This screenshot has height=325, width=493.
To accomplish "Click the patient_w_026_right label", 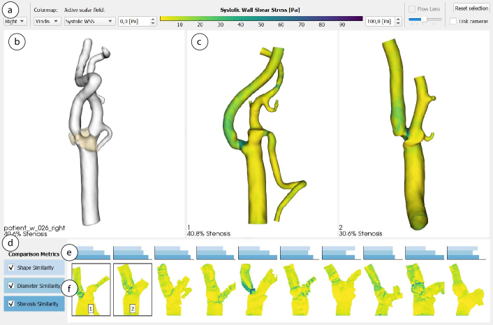I will click(35, 228).
